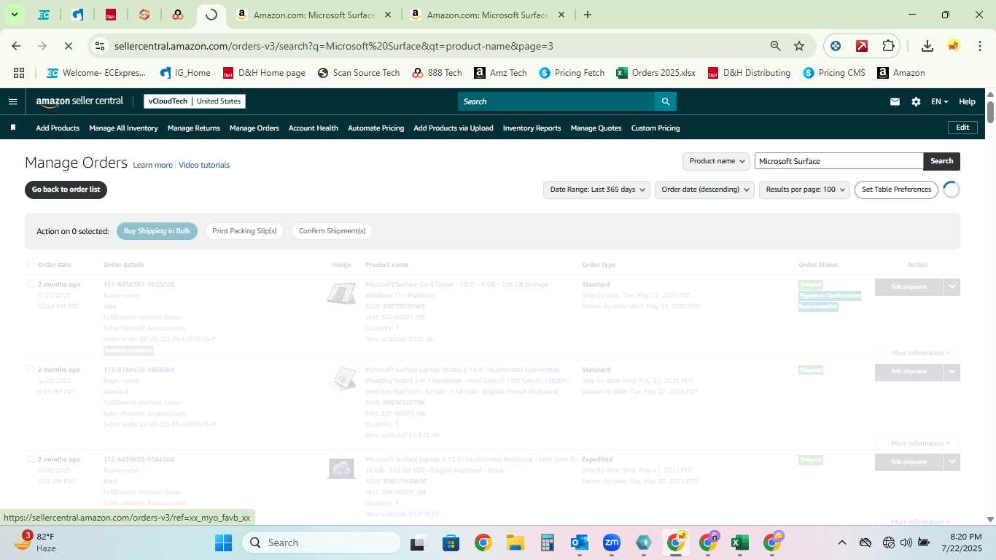Open the Help link in header
The width and height of the screenshot is (996, 560).
coord(967,101)
